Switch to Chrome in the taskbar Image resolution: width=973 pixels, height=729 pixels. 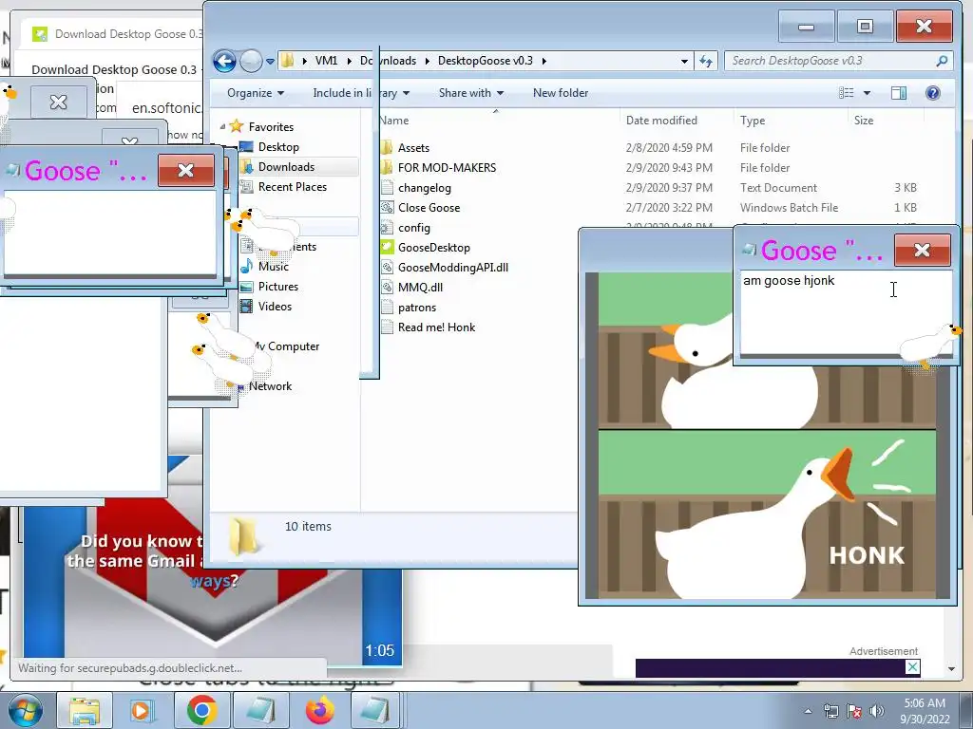coord(201,710)
